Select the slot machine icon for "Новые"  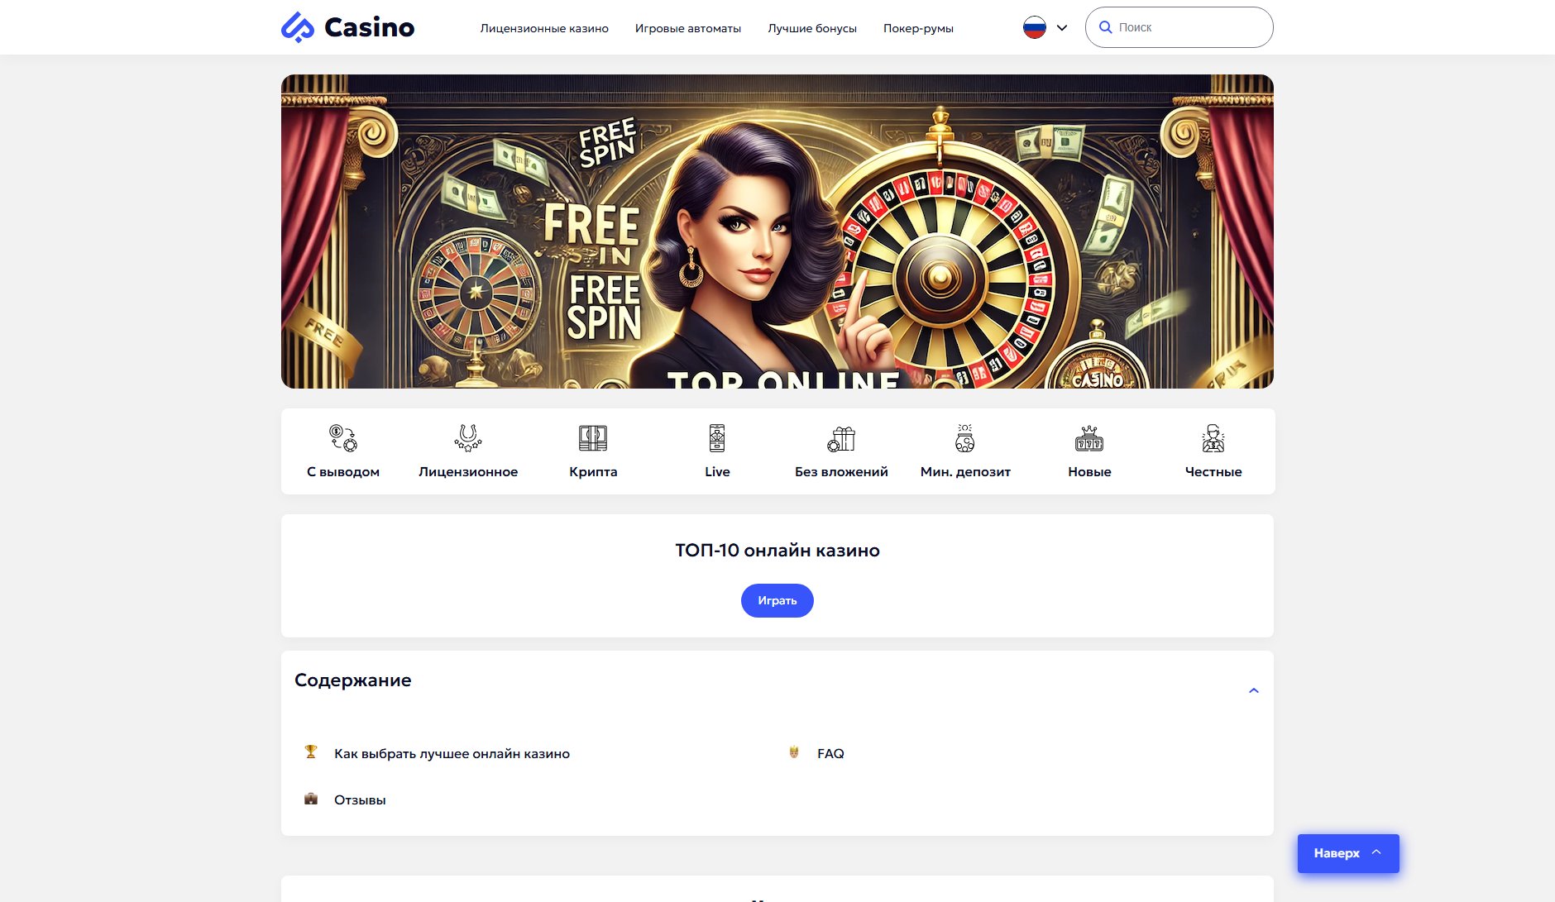[1090, 438]
